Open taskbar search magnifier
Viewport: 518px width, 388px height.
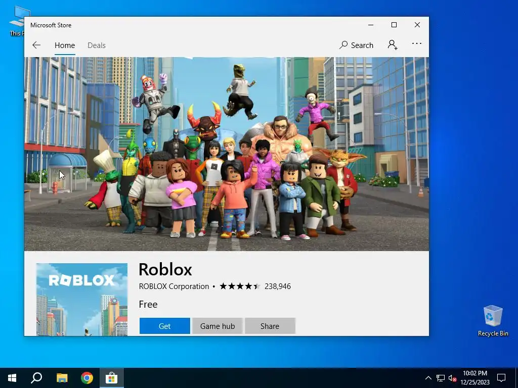pos(36,378)
